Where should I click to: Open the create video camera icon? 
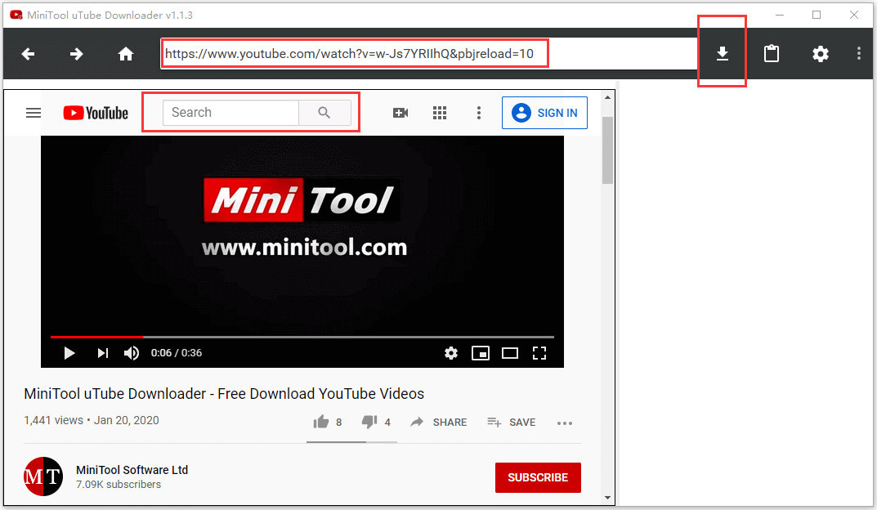click(x=400, y=113)
